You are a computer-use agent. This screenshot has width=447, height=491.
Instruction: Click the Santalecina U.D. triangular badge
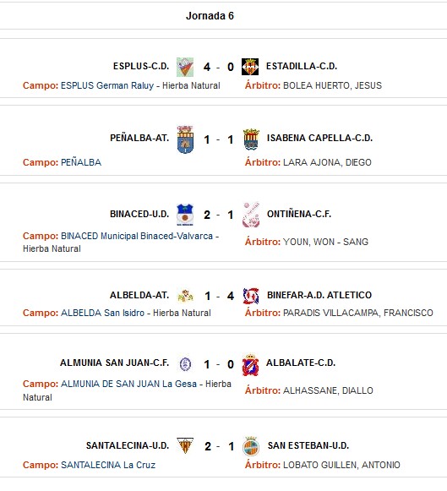(185, 446)
